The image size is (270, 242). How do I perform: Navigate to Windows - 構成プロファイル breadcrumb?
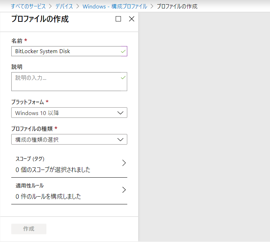coord(115,6)
